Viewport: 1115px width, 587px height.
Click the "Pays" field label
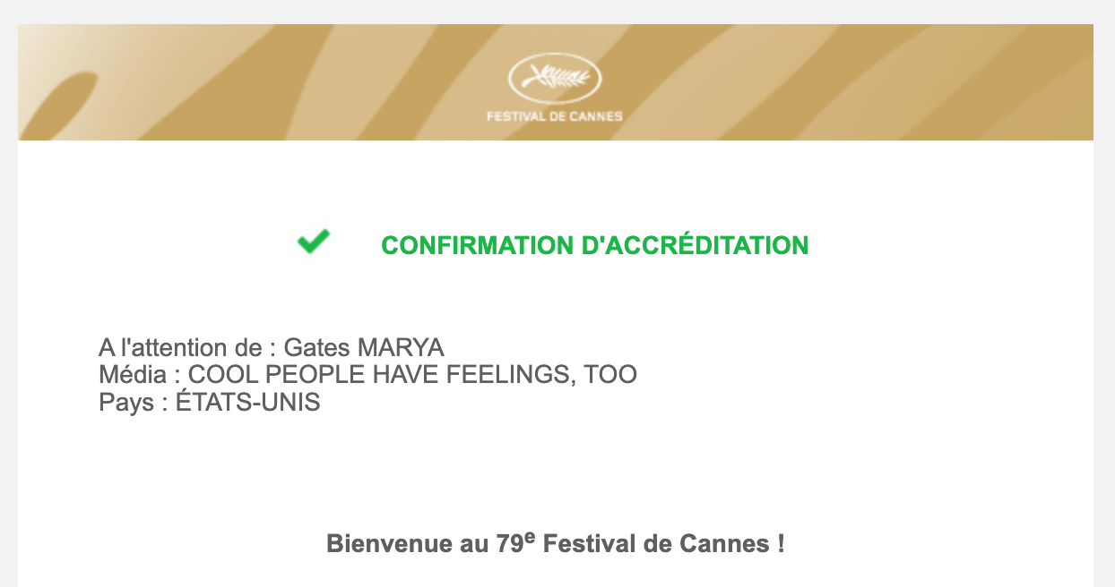[126, 403]
